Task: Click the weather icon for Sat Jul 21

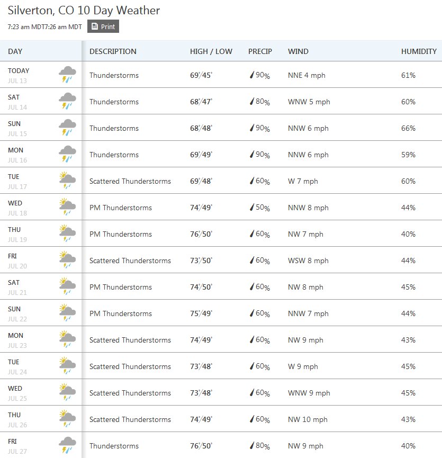Action: tap(67, 286)
